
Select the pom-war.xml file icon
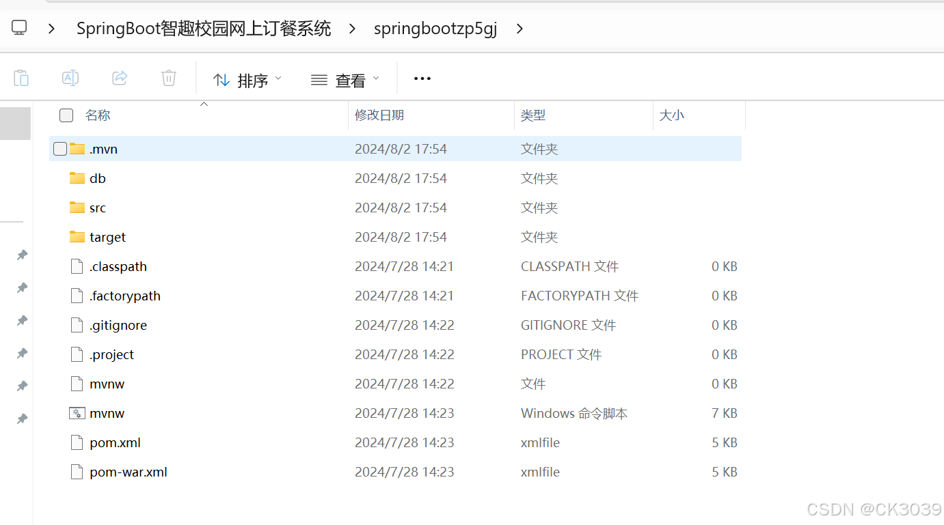tap(77, 472)
